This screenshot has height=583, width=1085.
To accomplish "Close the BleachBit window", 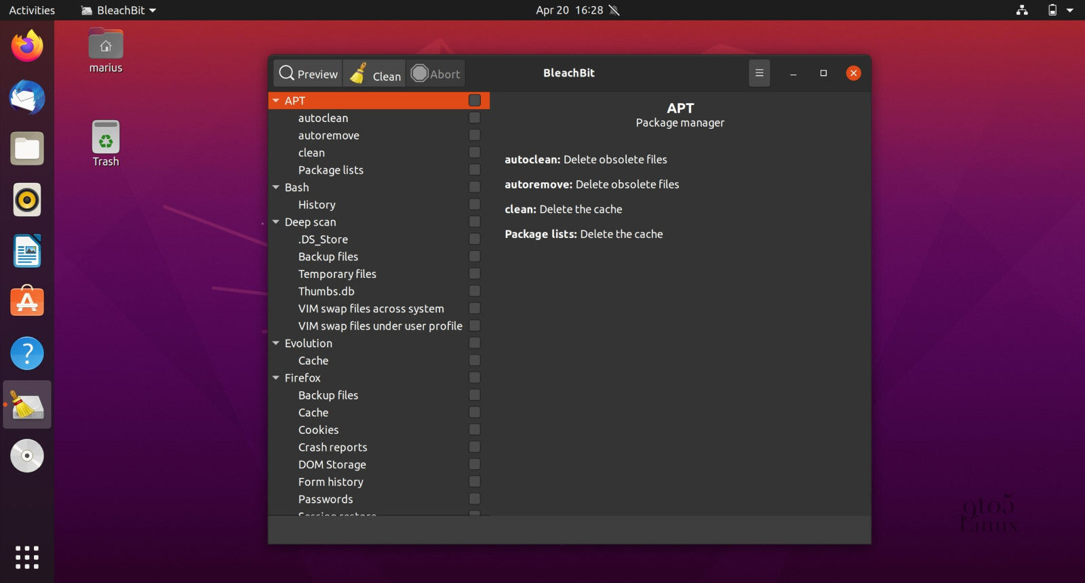I will click(854, 73).
